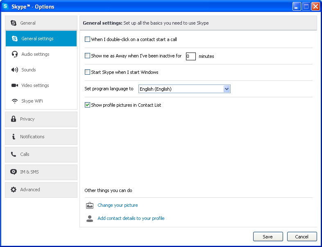Minimize the Skype Options window
Screen dimensions: 322x247
click(296, 7)
